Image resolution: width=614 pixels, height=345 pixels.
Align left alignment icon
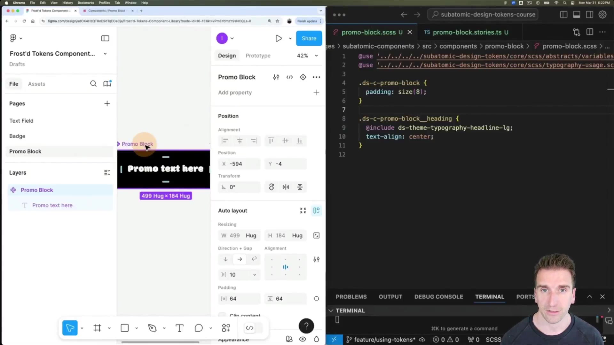pos(225,141)
